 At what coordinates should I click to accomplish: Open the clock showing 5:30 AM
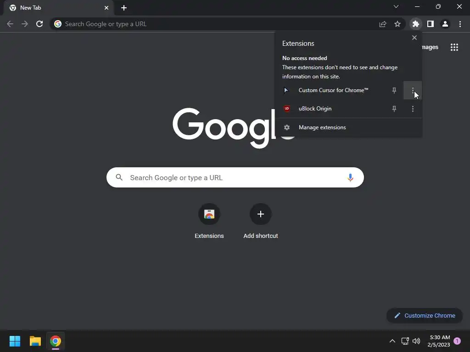tap(439, 341)
